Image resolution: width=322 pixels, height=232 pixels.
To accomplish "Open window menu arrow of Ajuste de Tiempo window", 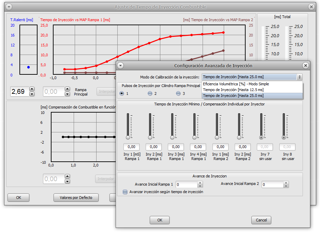I will tap(9, 7).
